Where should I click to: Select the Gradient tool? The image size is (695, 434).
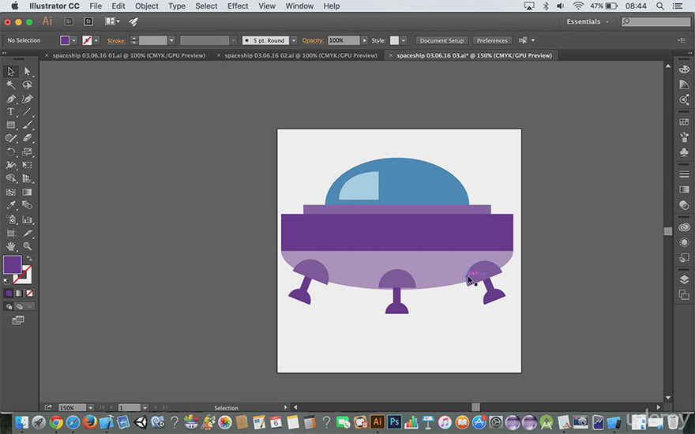(x=27, y=192)
